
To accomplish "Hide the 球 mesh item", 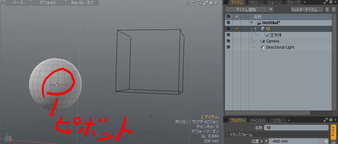I will 228,29.
